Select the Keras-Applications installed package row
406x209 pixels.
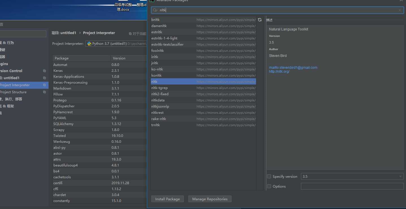point(100,77)
